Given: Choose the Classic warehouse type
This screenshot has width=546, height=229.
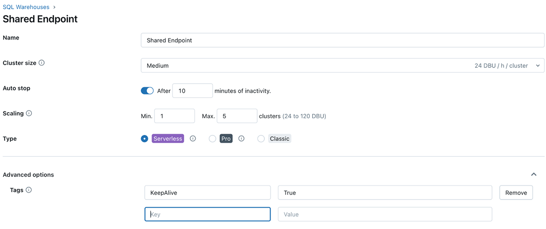Looking at the screenshot, I should coord(261,139).
